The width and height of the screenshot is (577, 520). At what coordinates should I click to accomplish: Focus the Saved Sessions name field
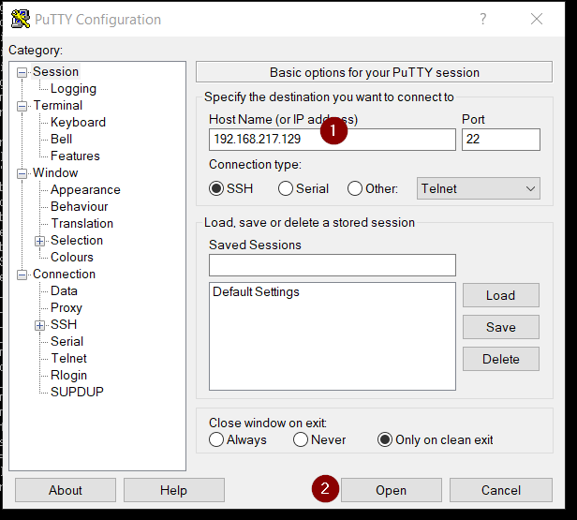tap(333, 265)
